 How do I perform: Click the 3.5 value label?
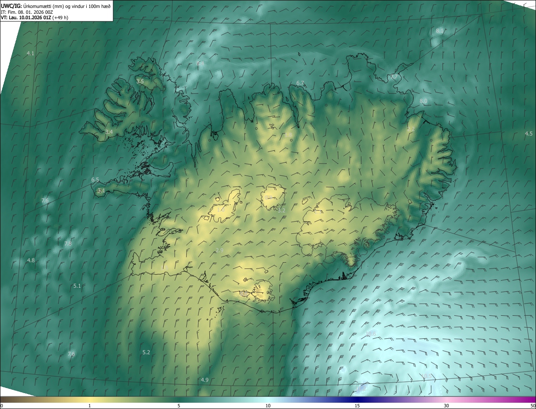point(140,81)
